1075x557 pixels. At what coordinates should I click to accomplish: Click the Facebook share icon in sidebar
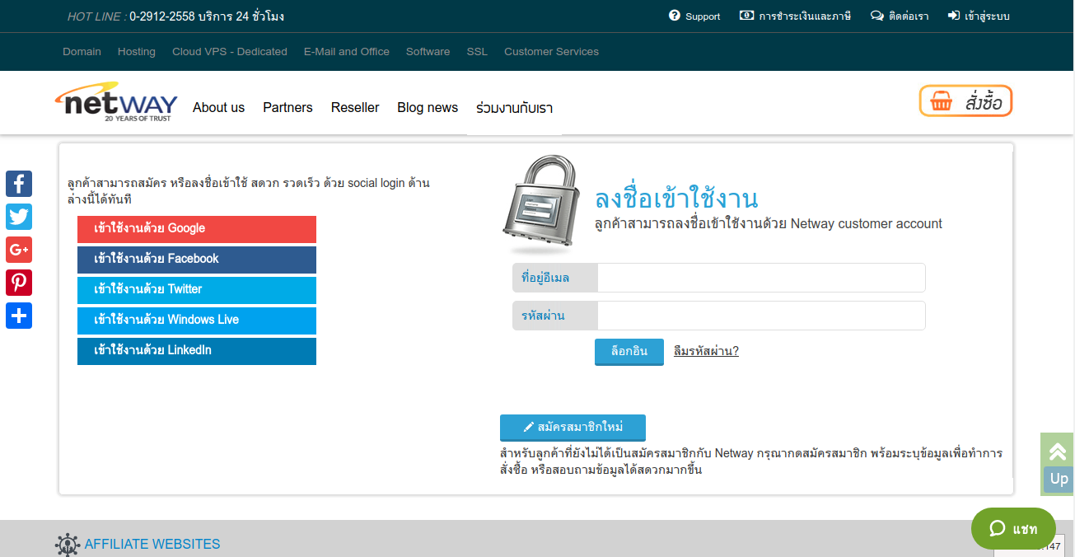tap(19, 184)
